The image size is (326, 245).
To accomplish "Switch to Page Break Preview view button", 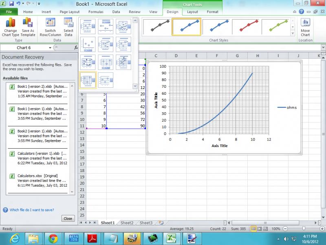I will [x=266, y=229].
